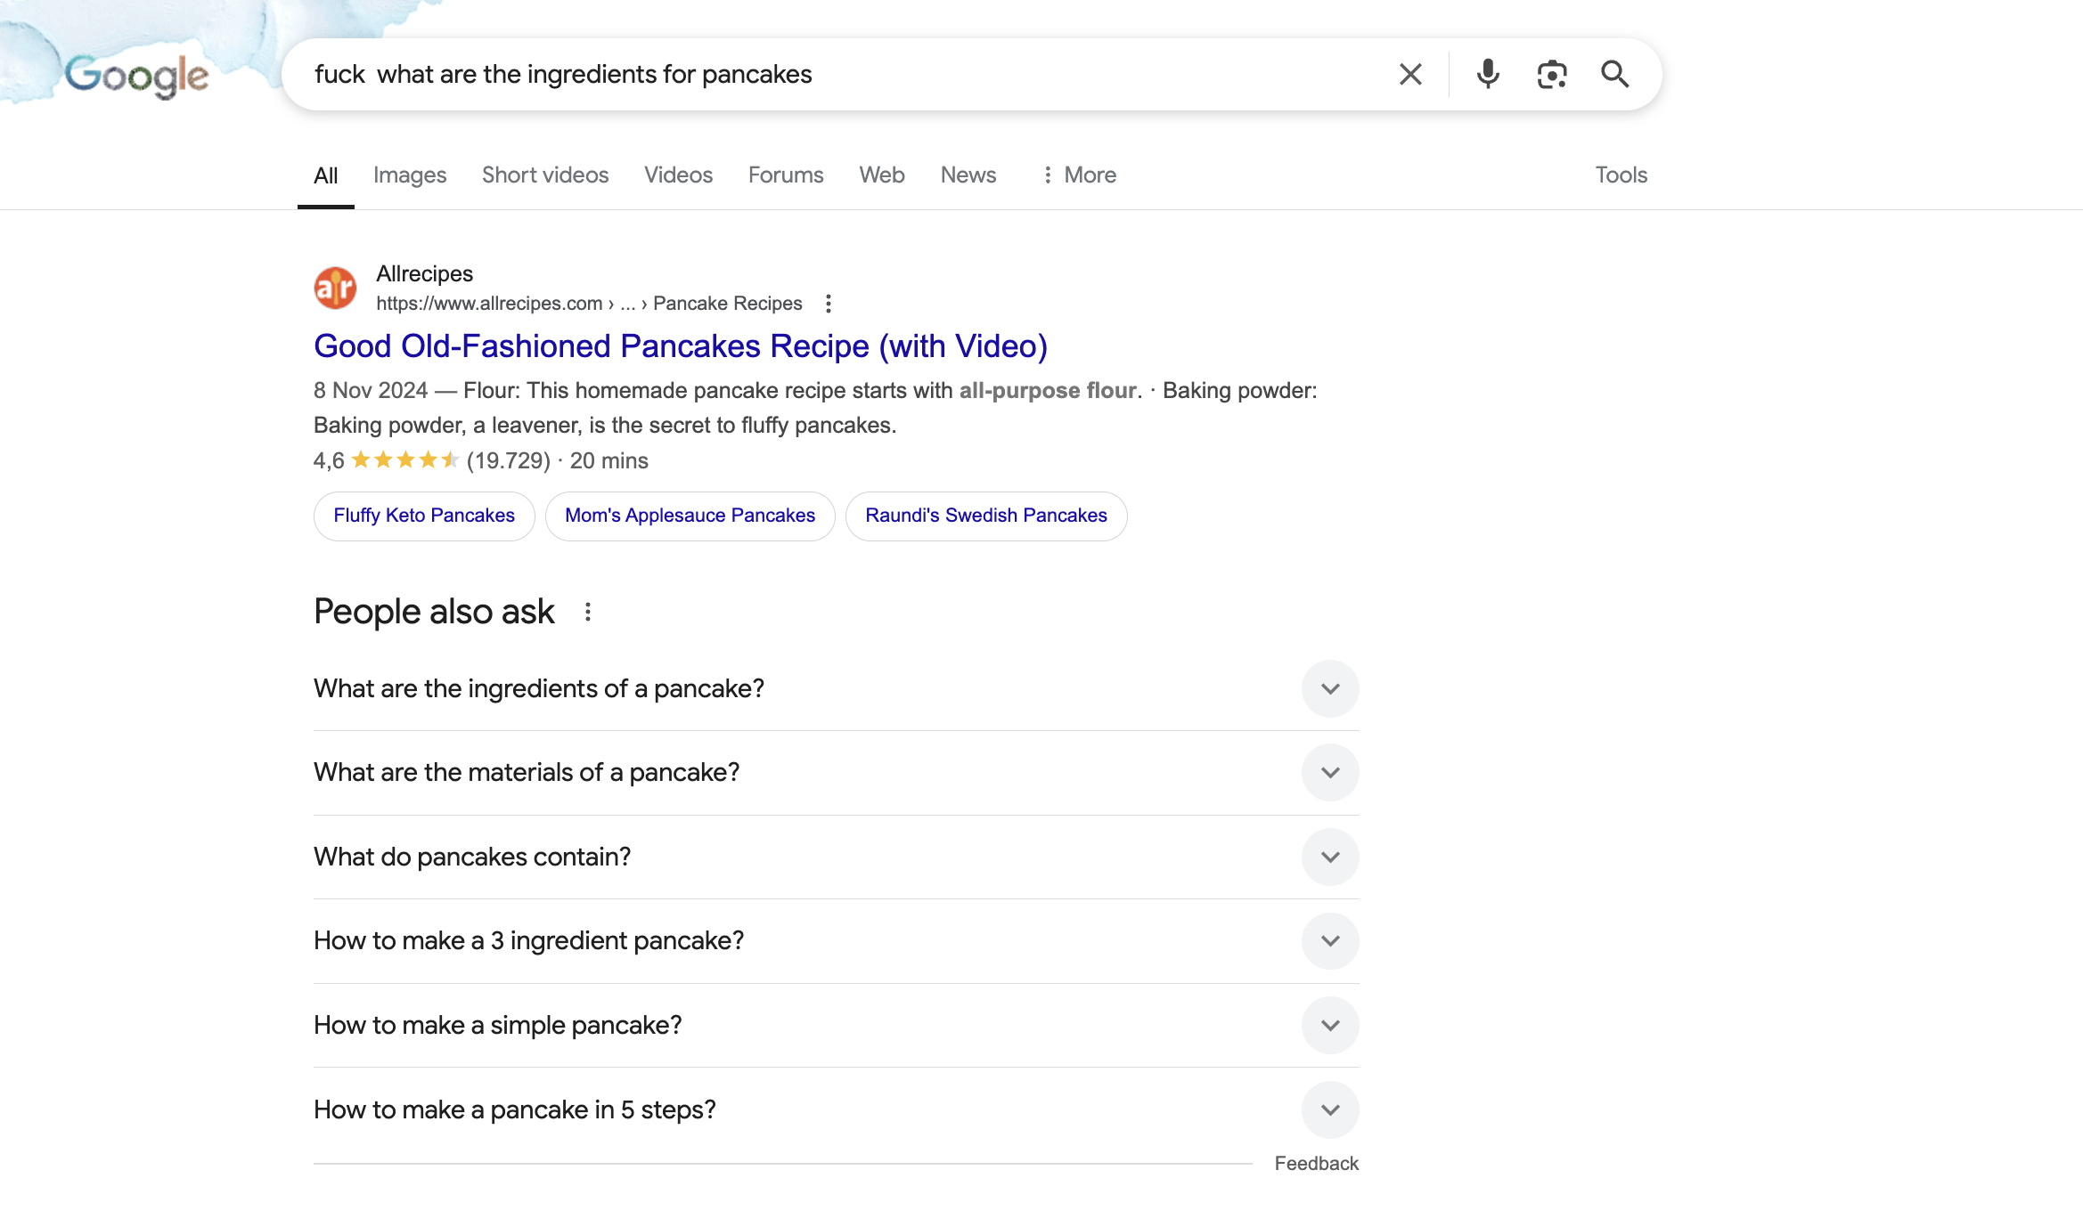
Task: Click the Allrecipes site name
Action: [424, 273]
